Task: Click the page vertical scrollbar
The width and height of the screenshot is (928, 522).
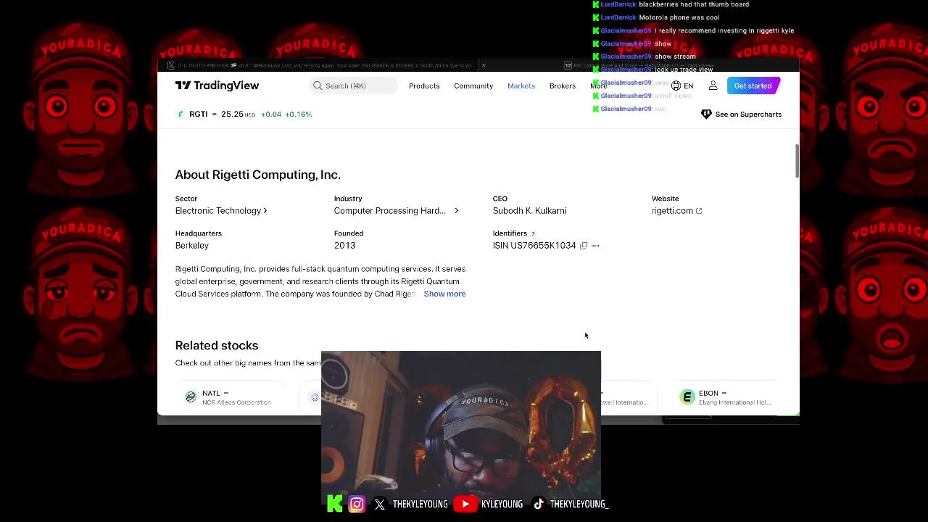Action: pos(797,160)
